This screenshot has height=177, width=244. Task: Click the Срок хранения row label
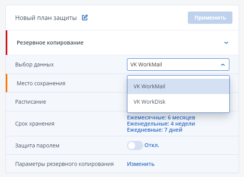coord(35,124)
